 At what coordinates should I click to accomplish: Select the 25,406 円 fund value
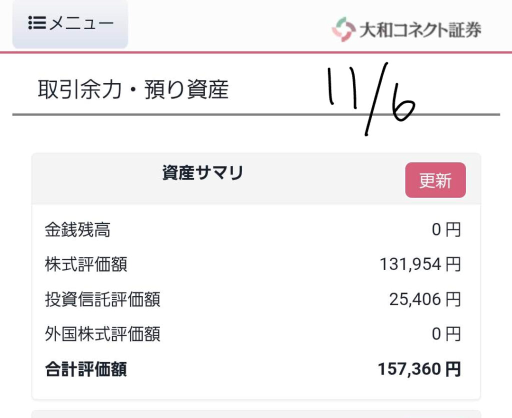pyautogui.click(x=424, y=299)
